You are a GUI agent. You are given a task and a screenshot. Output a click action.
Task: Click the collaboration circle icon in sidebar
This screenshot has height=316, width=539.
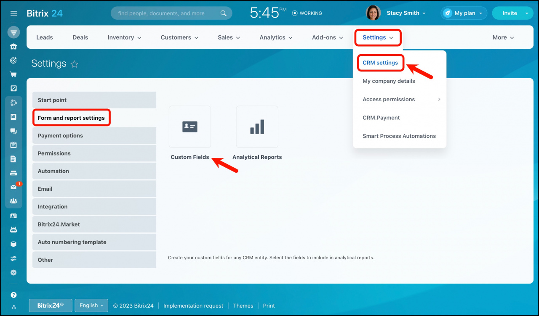(13, 103)
